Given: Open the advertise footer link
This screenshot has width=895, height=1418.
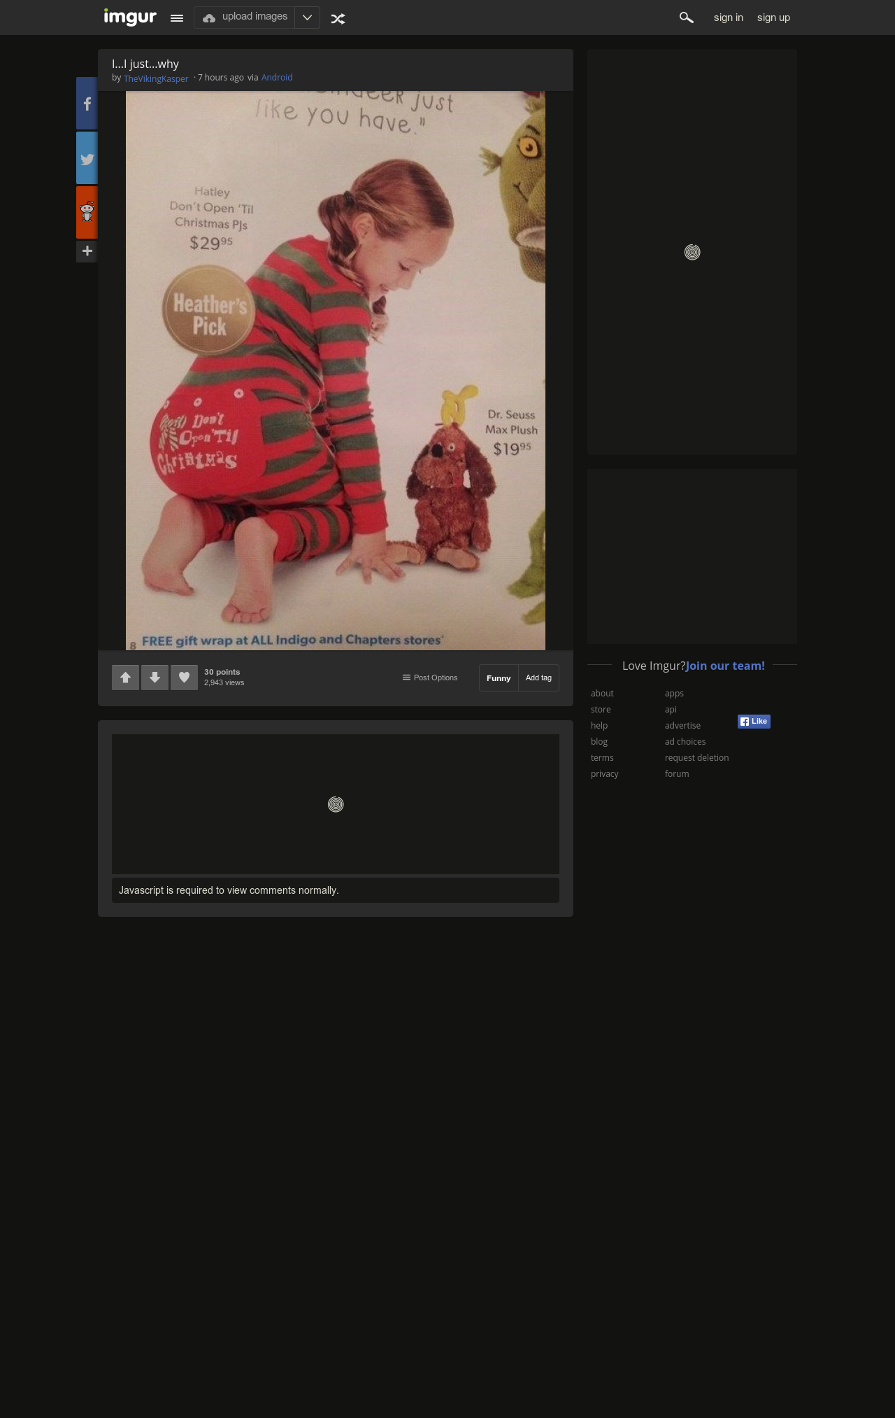Looking at the screenshot, I should [682, 726].
